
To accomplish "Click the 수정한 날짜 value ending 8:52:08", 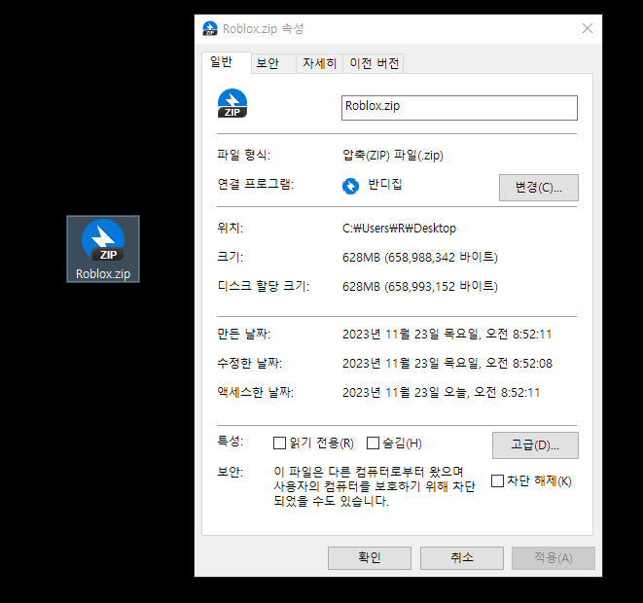I will click(x=447, y=364).
